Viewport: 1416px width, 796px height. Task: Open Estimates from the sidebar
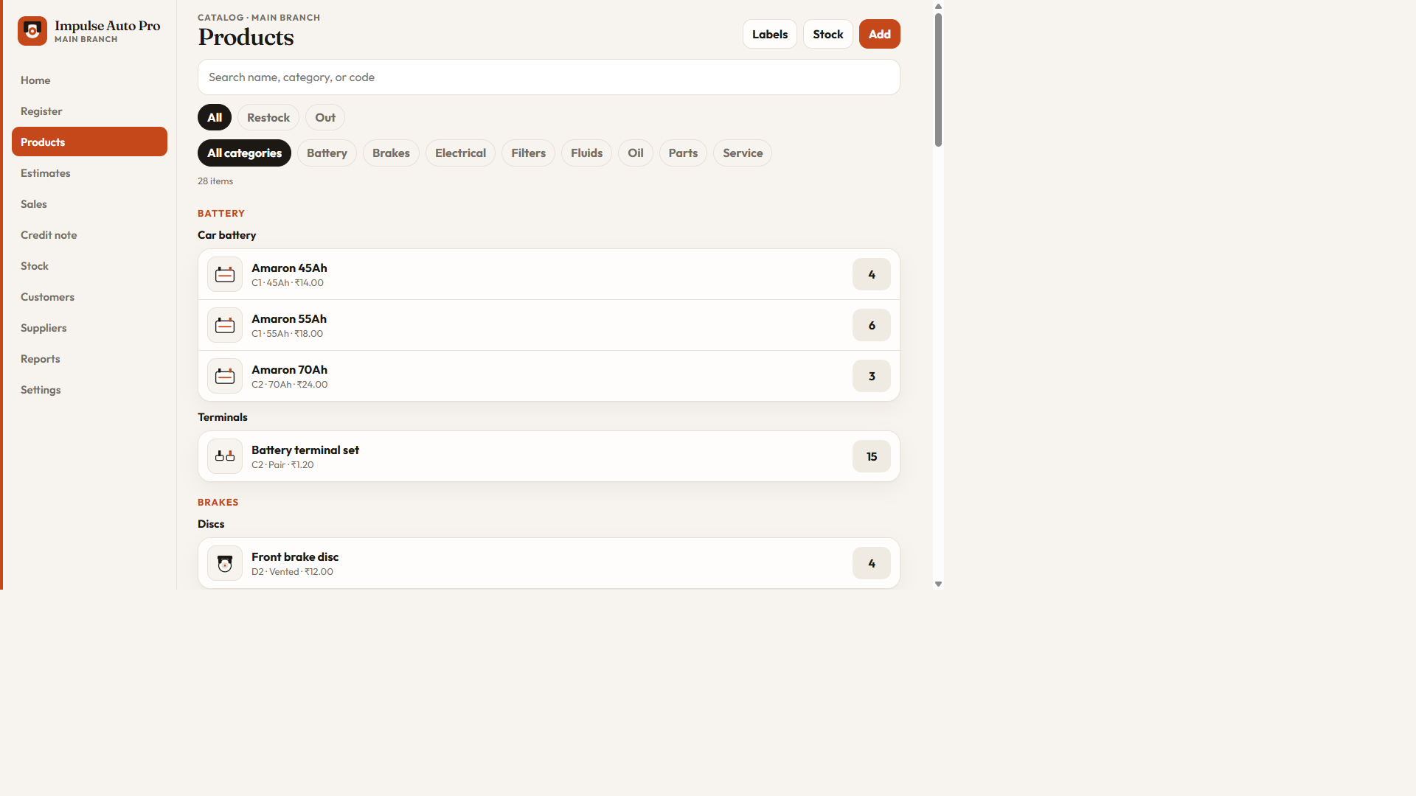tap(89, 172)
